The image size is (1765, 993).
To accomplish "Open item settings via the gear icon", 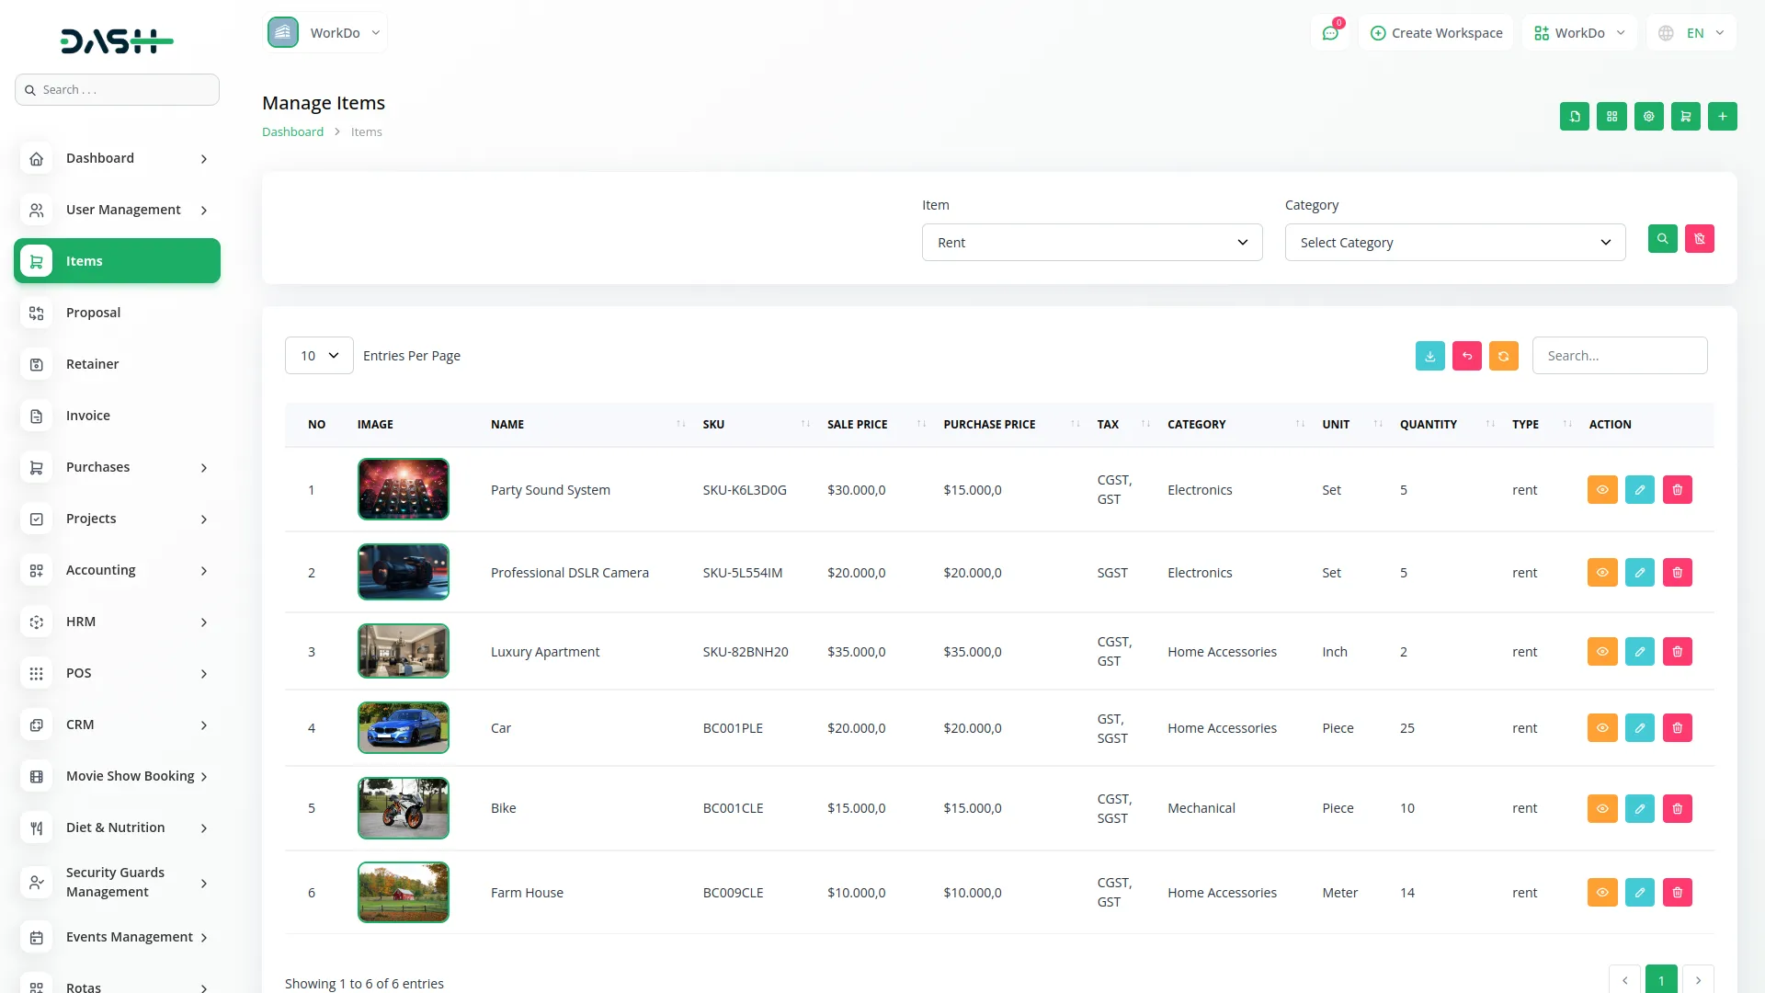I will (x=1648, y=117).
